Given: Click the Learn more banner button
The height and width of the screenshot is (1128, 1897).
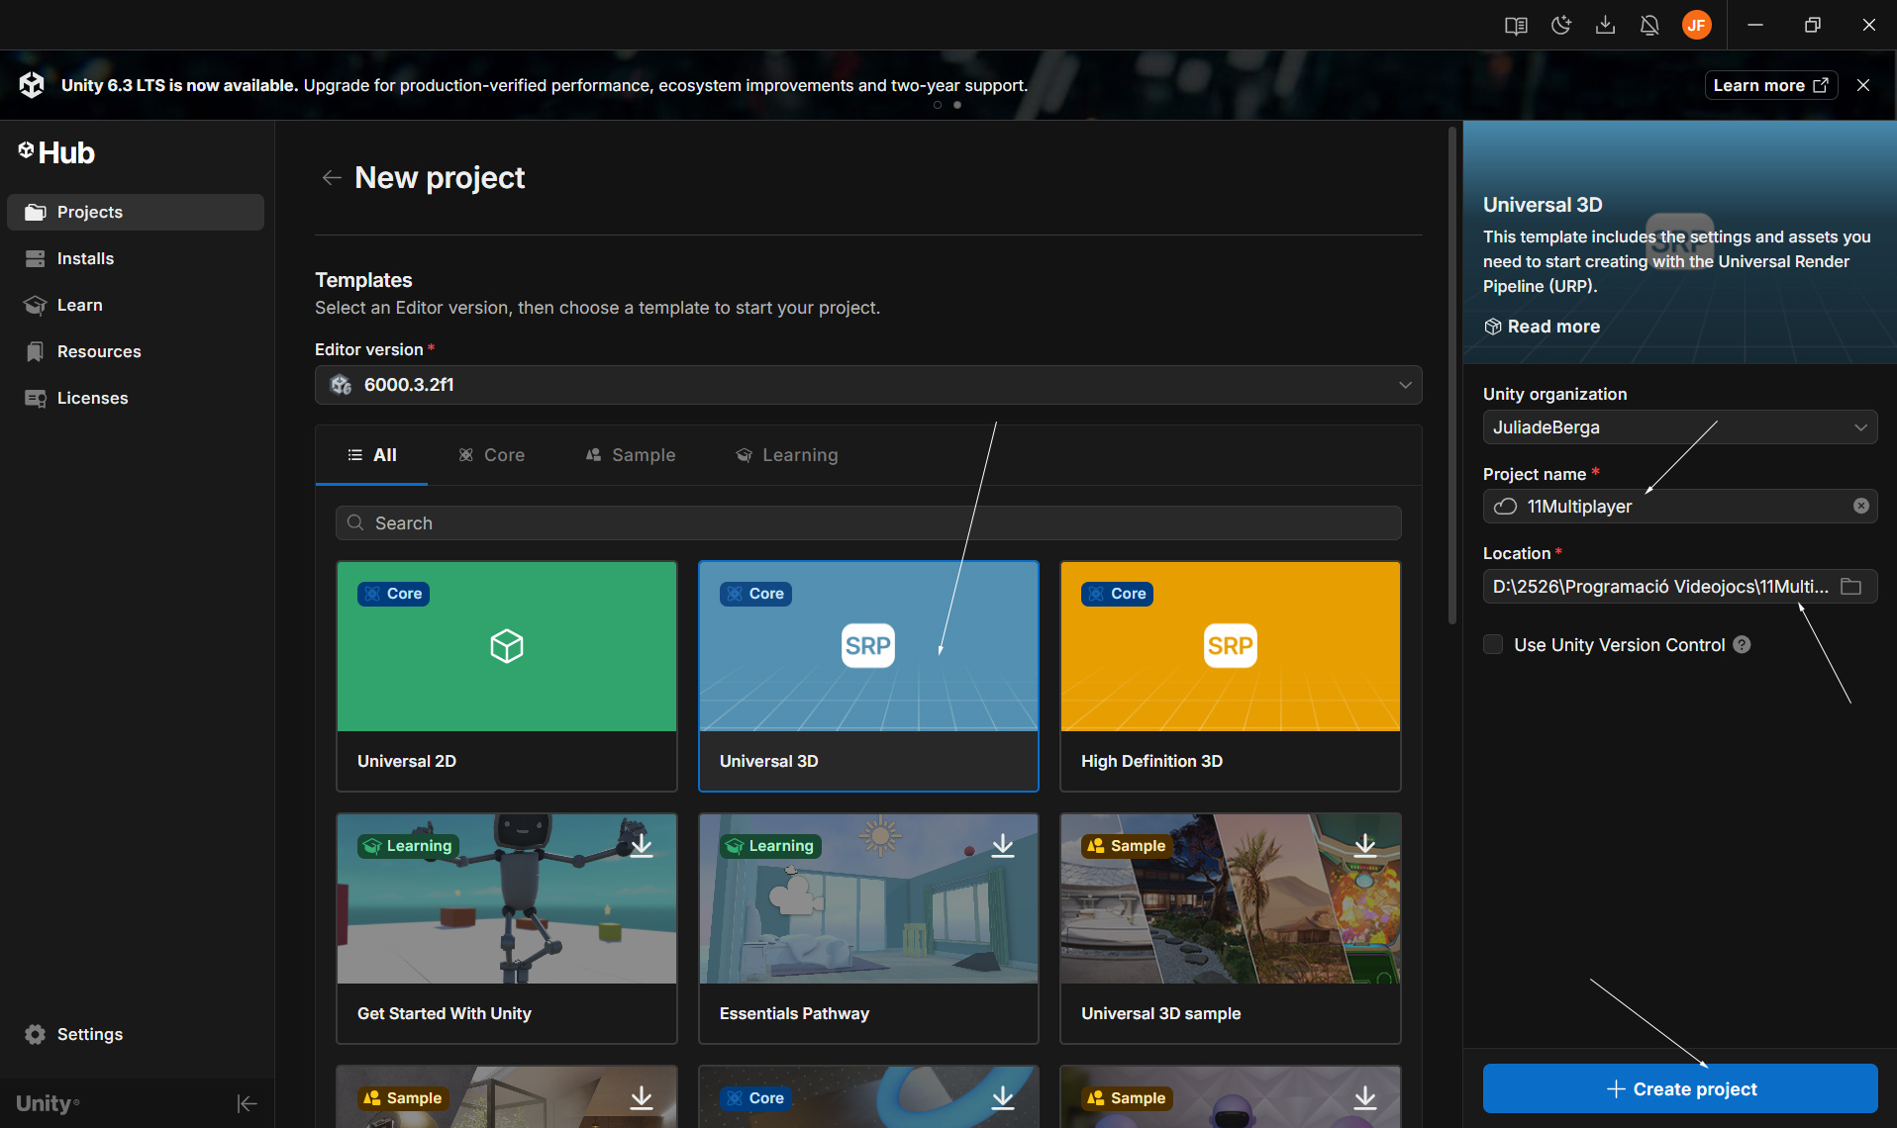Looking at the screenshot, I should 1769,85.
